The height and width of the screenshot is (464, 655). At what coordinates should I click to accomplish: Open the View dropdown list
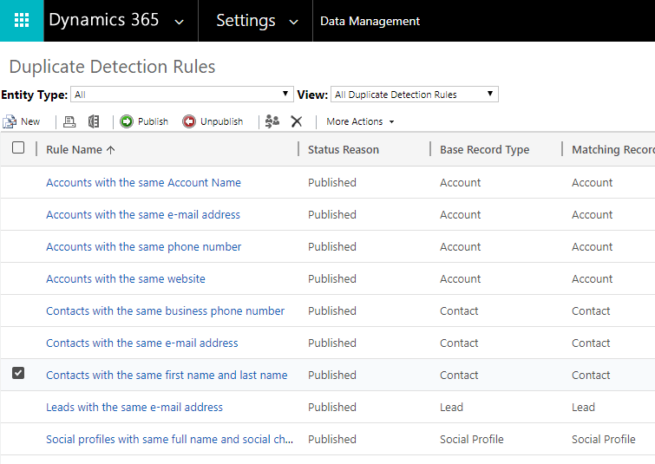point(414,95)
